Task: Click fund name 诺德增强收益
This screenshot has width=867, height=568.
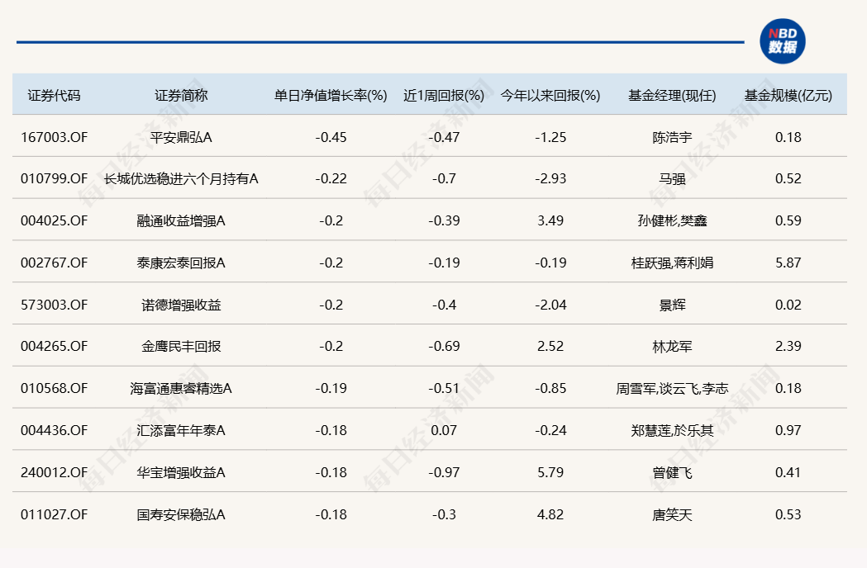Action: click(181, 305)
